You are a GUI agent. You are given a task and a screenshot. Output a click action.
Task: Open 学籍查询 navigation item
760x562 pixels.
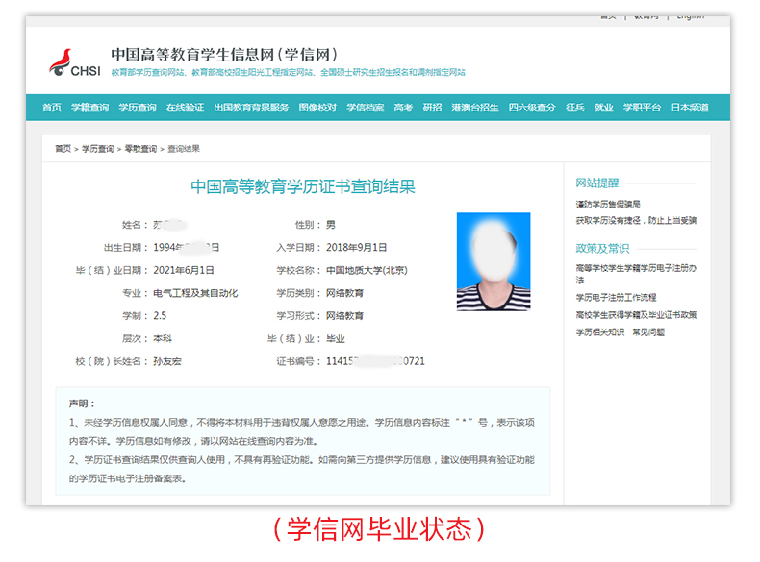click(90, 108)
